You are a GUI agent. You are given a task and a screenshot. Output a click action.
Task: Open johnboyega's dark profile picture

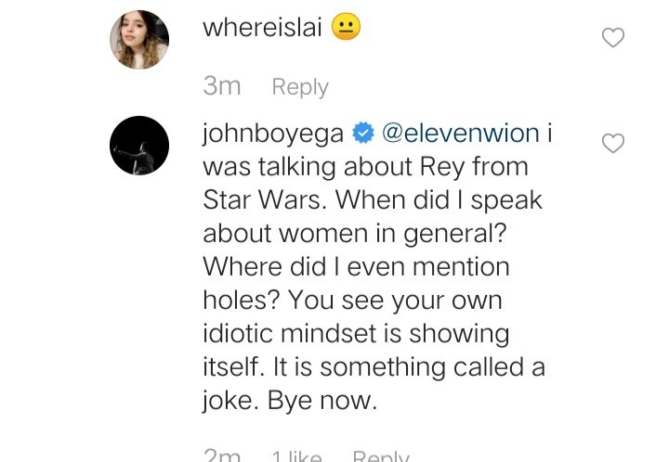(139, 146)
